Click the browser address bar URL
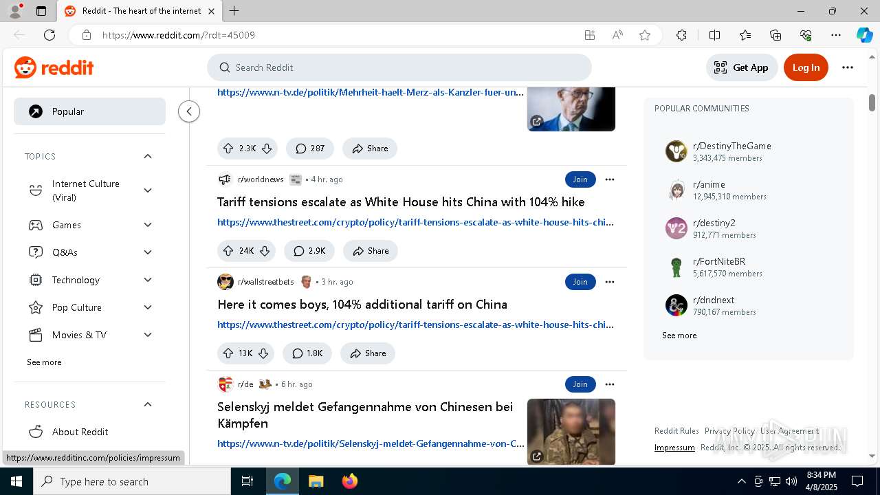880x495 pixels. (179, 35)
